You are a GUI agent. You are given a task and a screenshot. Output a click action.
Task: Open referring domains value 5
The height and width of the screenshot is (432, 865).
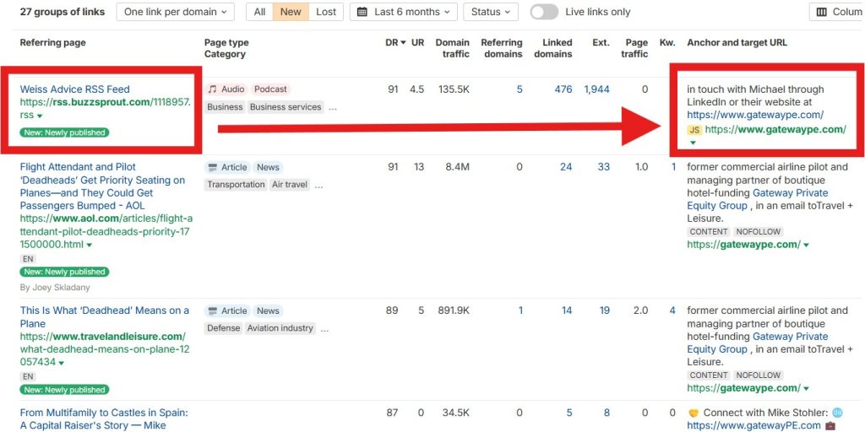[520, 89]
